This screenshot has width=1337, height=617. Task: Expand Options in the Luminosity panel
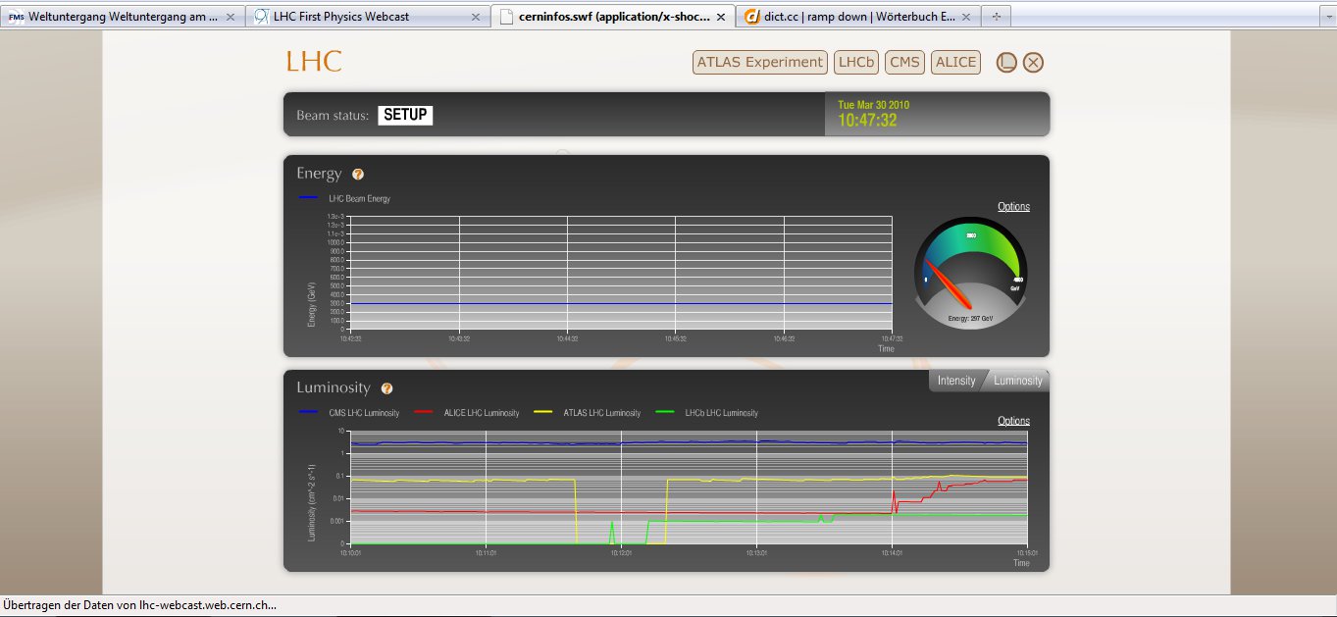click(1013, 421)
